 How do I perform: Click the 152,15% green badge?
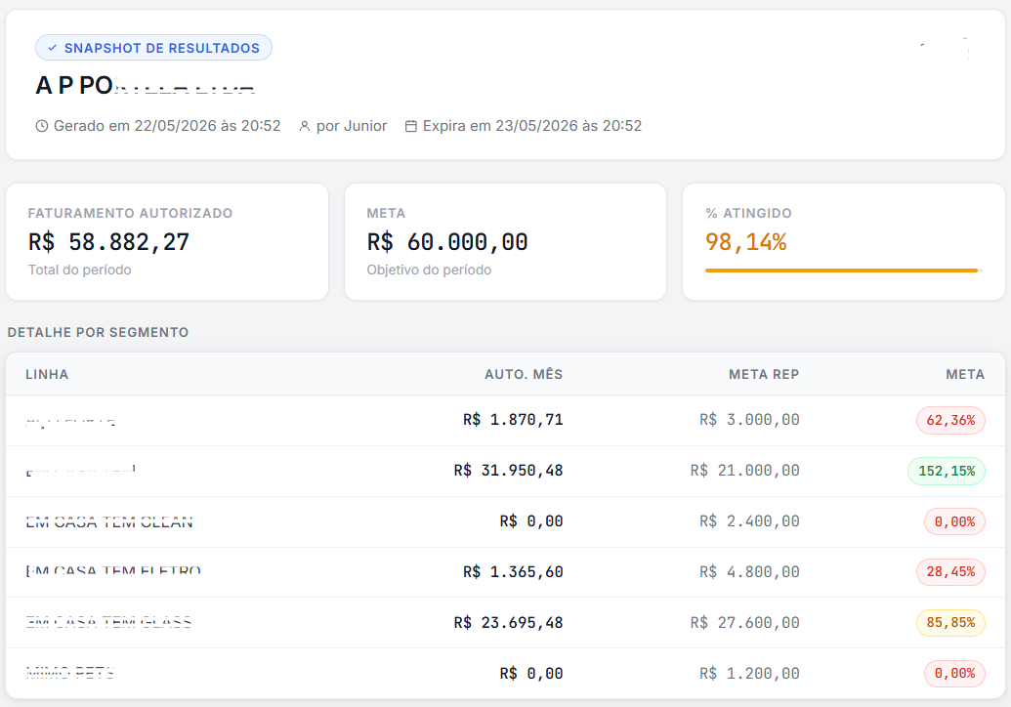pos(947,471)
